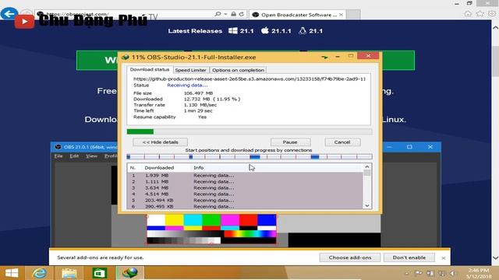Close the Open Broadcaster Software tab

[x=342, y=15]
